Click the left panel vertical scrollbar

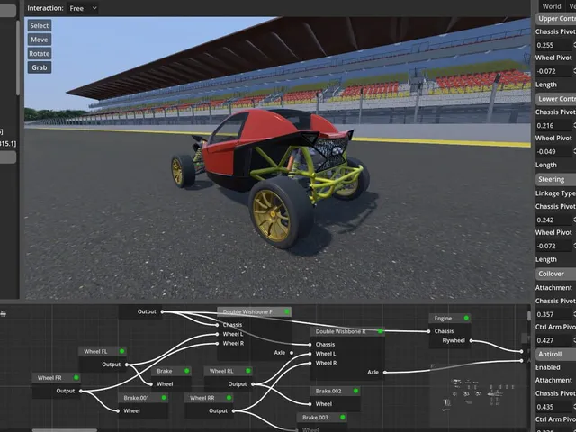pos(18,58)
